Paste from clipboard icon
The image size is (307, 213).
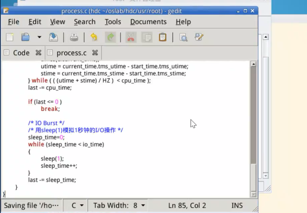(x=163, y=37)
